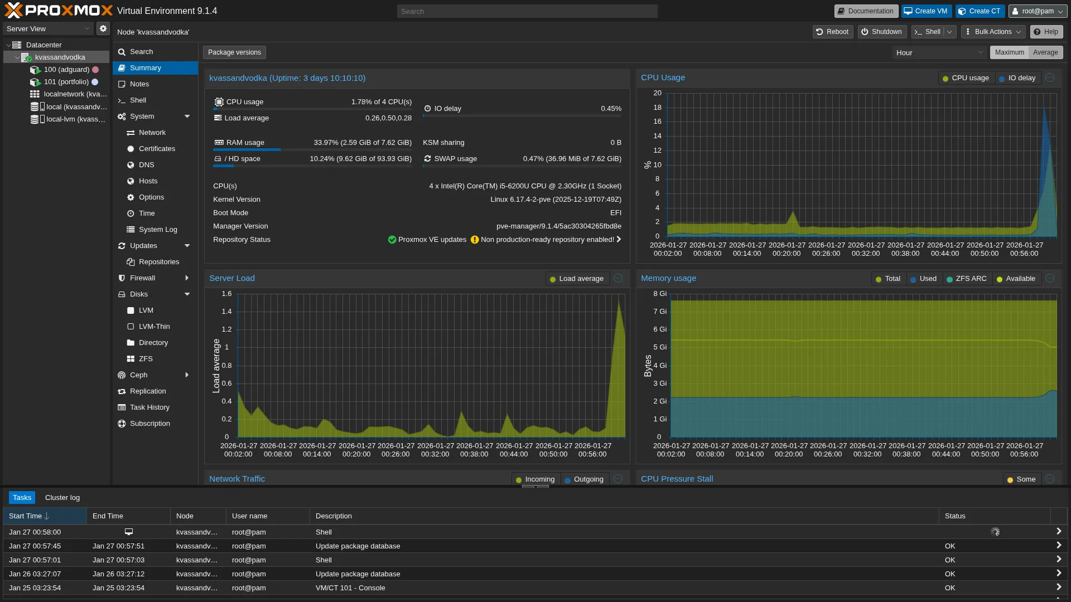Open details arrow for running Shell task

coord(1058,532)
